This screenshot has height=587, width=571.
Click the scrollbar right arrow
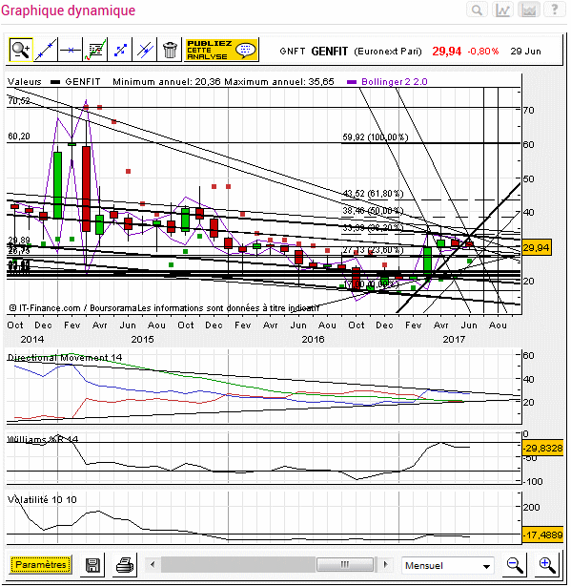point(385,564)
